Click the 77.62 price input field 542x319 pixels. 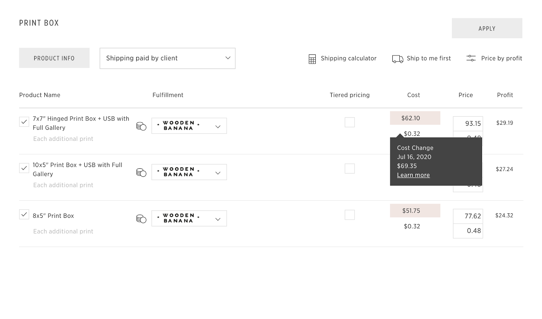point(468,216)
